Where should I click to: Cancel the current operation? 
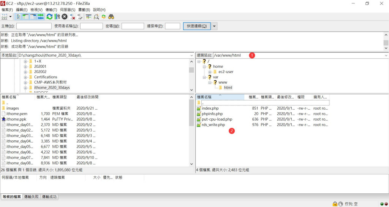tap(65, 17)
